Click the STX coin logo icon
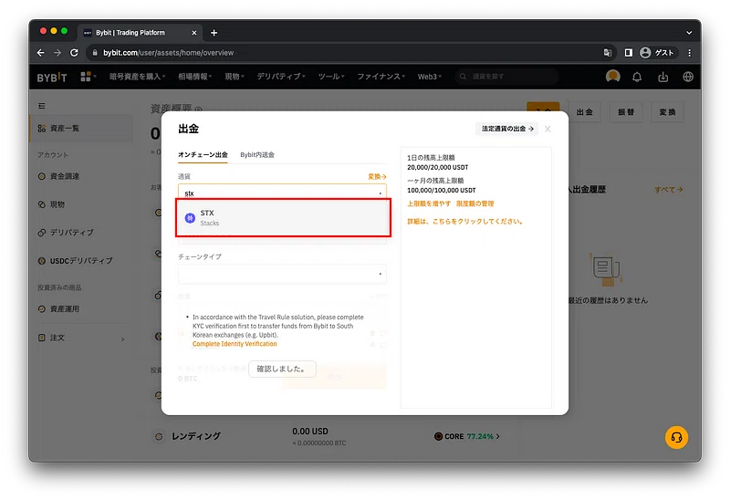 pos(190,218)
